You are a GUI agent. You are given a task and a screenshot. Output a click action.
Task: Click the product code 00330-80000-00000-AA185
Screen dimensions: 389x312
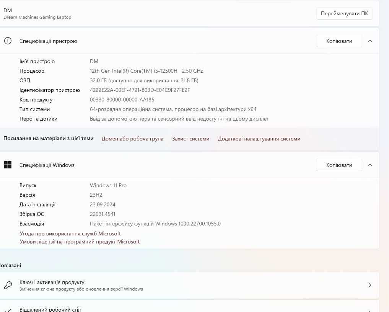click(122, 100)
